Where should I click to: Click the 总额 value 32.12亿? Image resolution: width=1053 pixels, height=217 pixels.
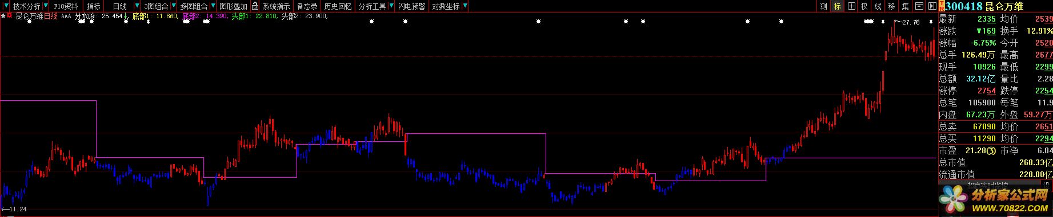982,79
